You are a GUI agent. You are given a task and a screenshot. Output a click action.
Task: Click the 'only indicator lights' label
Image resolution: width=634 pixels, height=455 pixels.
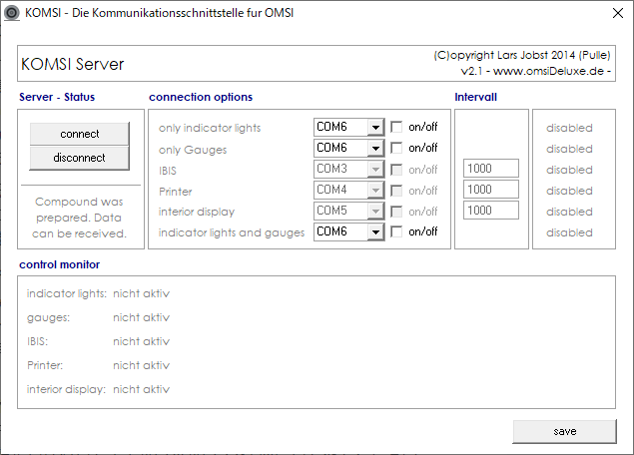(x=210, y=128)
